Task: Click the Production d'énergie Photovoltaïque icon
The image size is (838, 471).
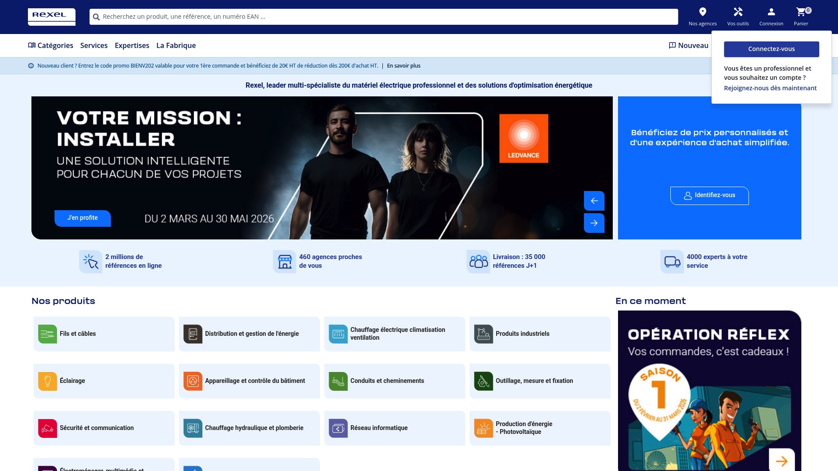Action: (484, 428)
